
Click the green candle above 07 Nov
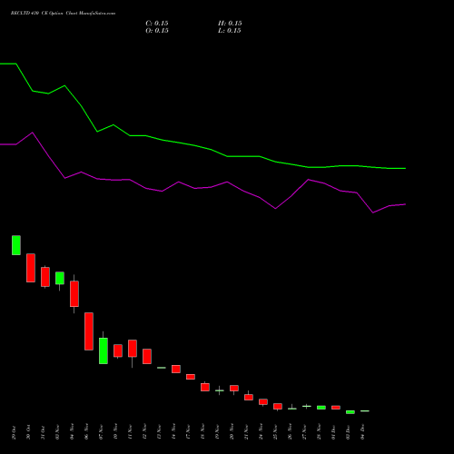coord(104,350)
